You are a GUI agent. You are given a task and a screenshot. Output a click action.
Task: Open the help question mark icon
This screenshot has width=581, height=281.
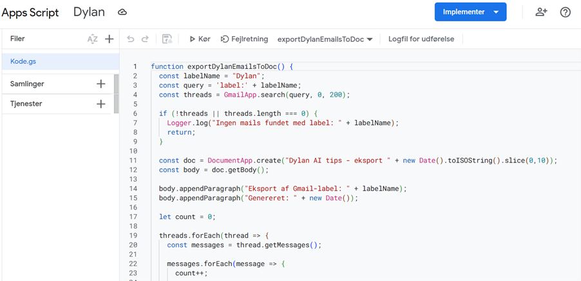click(566, 12)
